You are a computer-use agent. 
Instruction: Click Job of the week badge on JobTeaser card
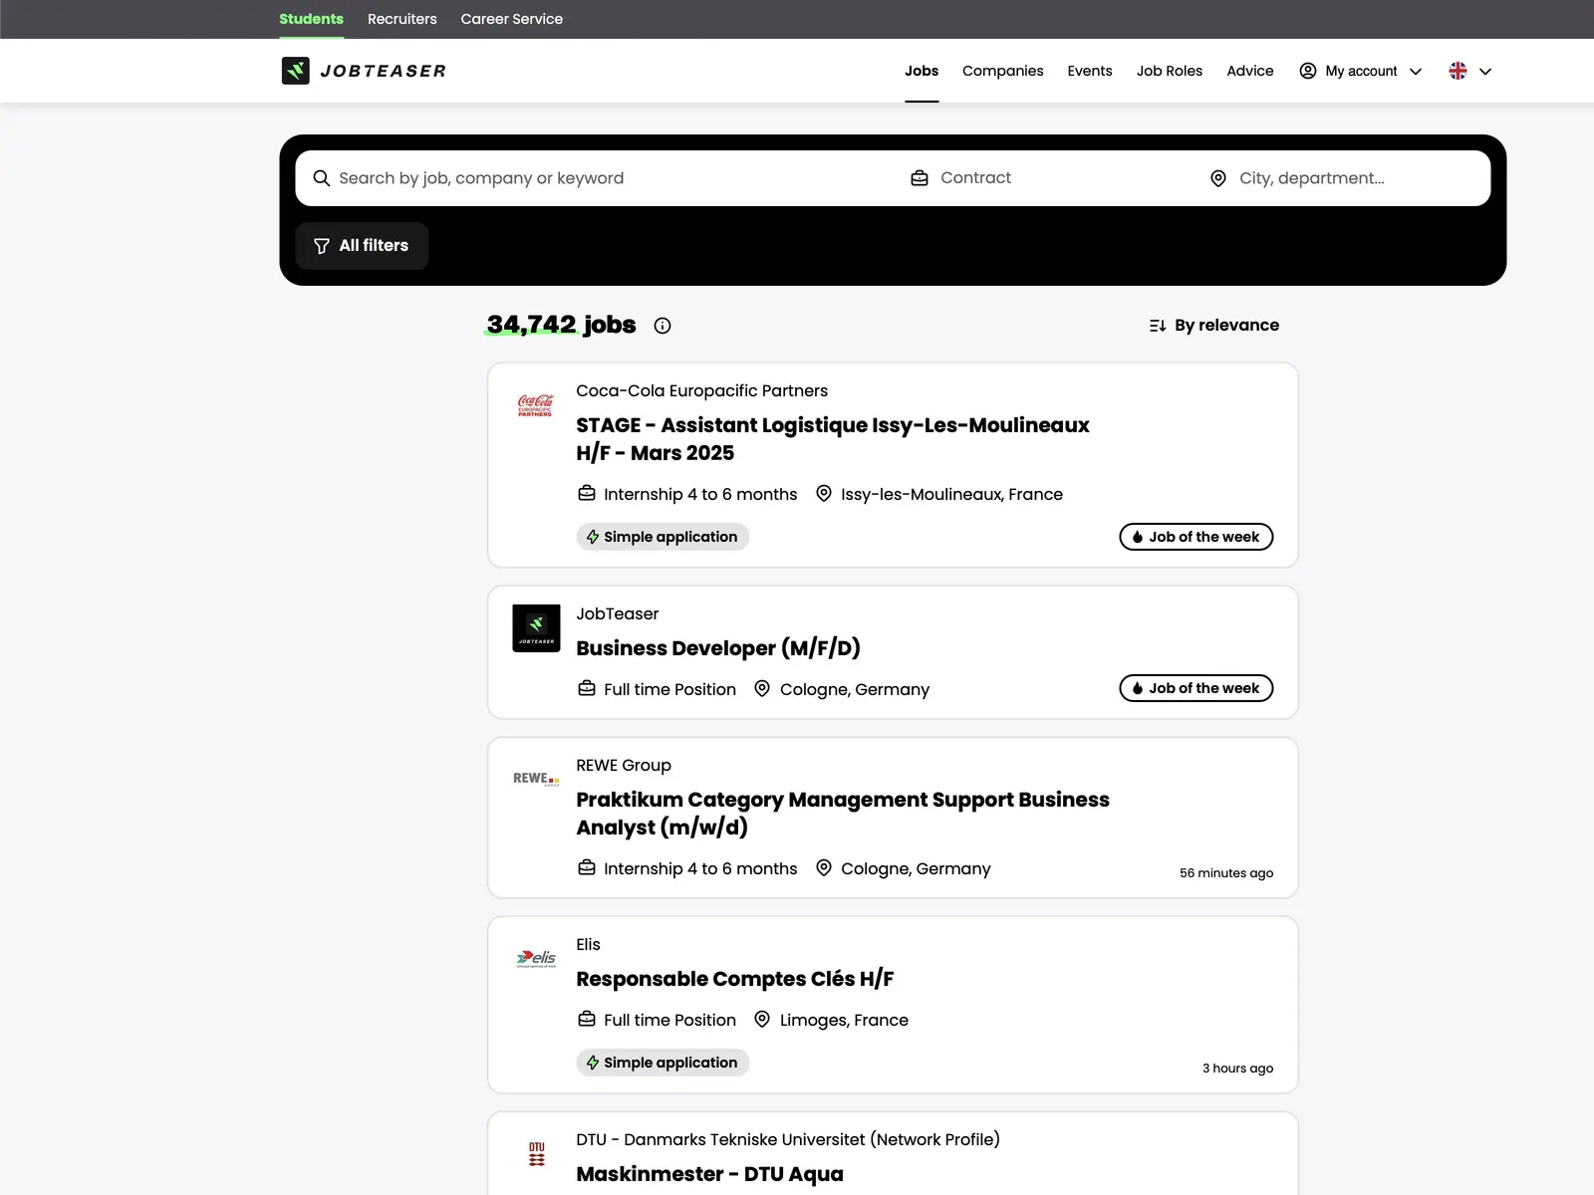(x=1196, y=688)
